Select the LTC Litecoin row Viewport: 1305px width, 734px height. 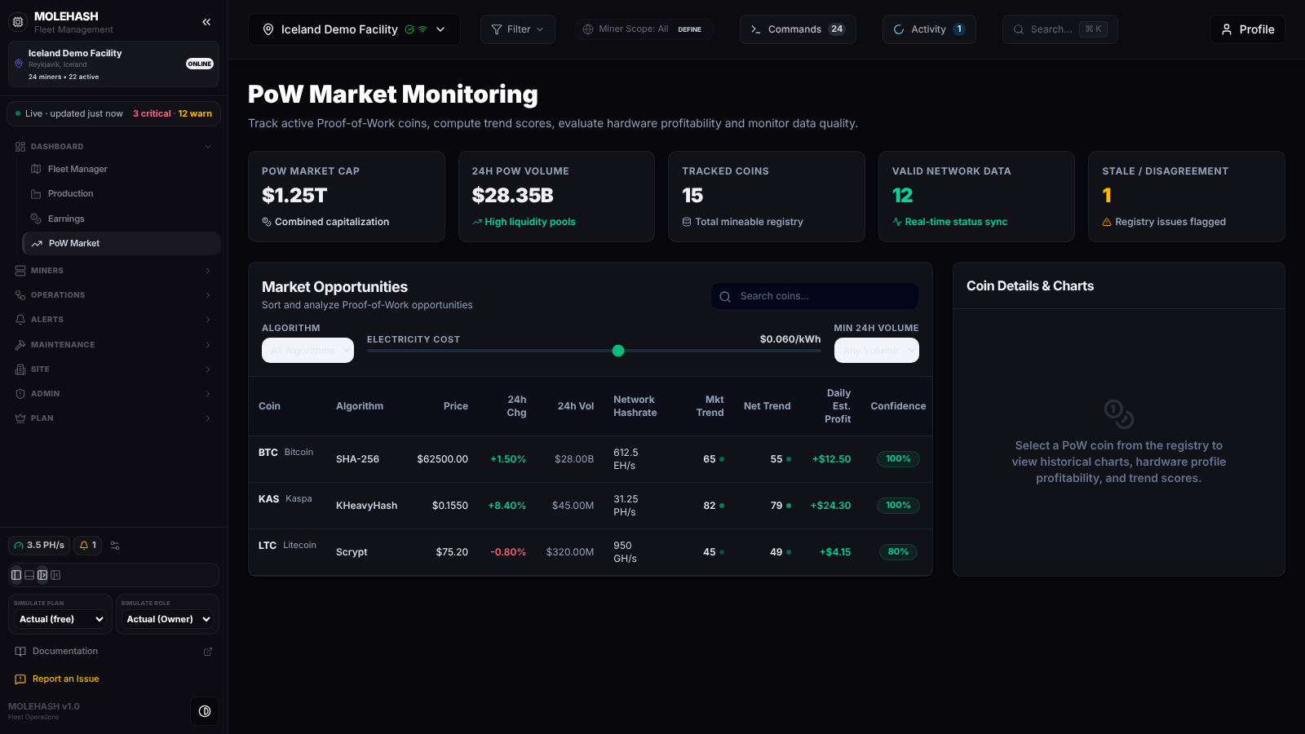pos(591,552)
